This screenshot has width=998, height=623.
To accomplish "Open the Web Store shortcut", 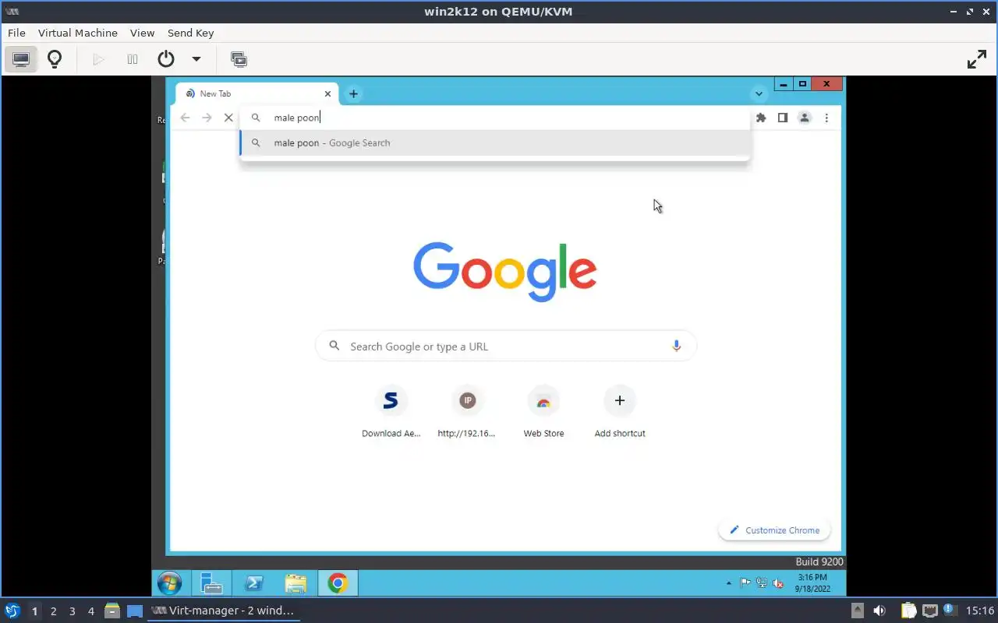I will tap(543, 412).
